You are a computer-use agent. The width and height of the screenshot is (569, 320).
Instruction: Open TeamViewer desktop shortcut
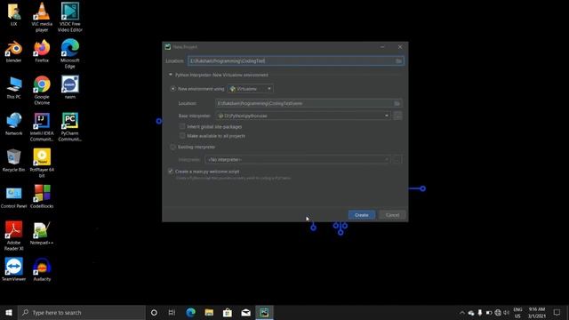click(14, 269)
